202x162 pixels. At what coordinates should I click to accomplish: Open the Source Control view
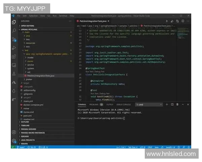click(14, 39)
